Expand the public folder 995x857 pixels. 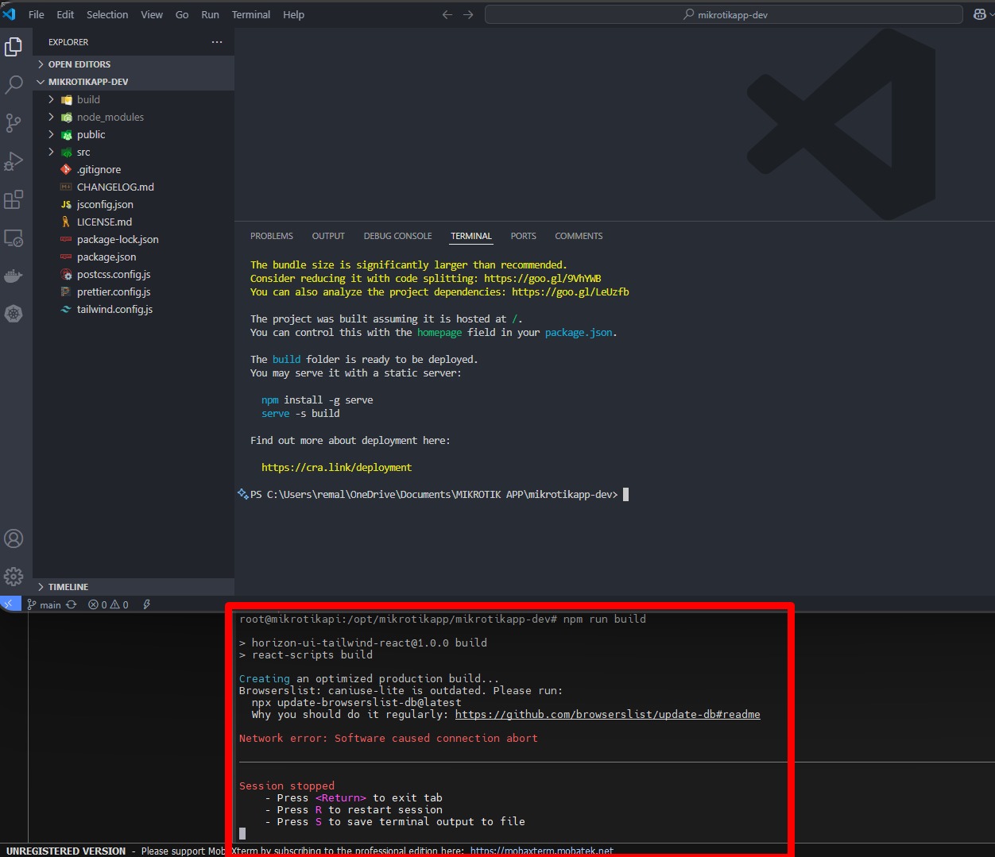(134, 134)
